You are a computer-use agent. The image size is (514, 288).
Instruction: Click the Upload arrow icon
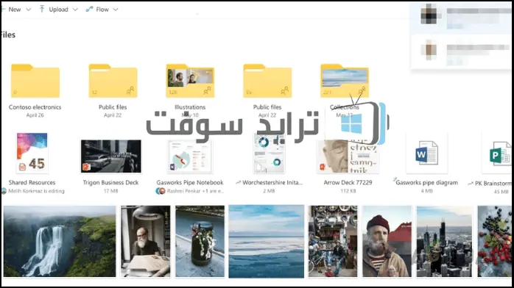click(x=42, y=9)
